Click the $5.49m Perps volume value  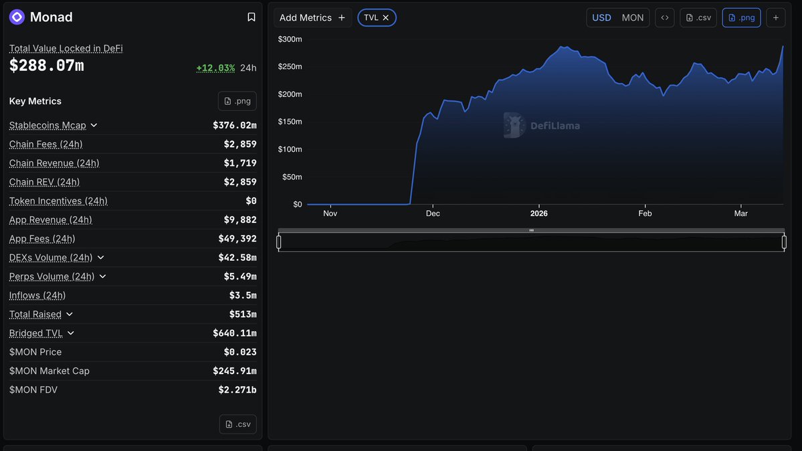tap(240, 276)
